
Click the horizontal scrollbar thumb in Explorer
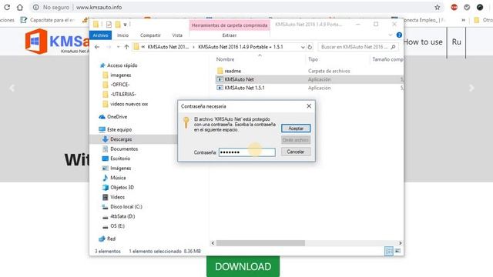coord(260,243)
